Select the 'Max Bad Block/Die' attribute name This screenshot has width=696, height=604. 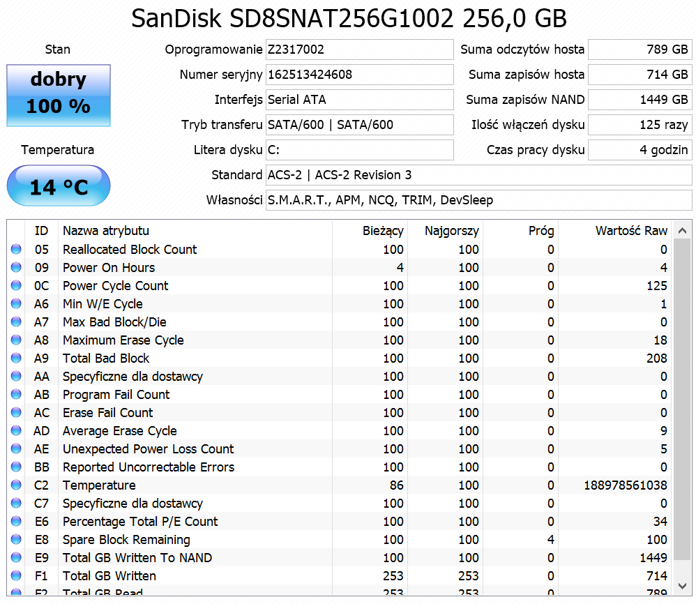pyautogui.click(x=114, y=322)
